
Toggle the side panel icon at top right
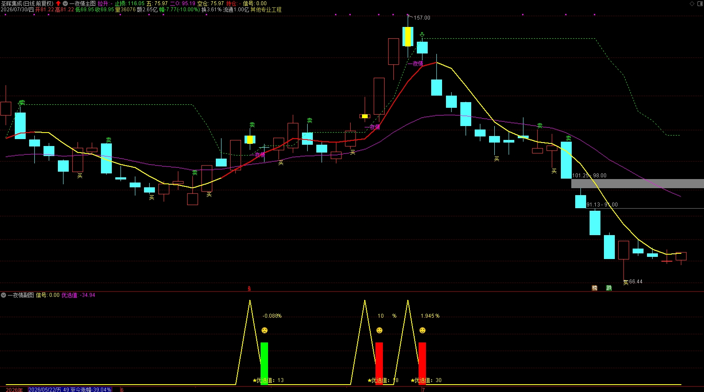tap(700, 3)
